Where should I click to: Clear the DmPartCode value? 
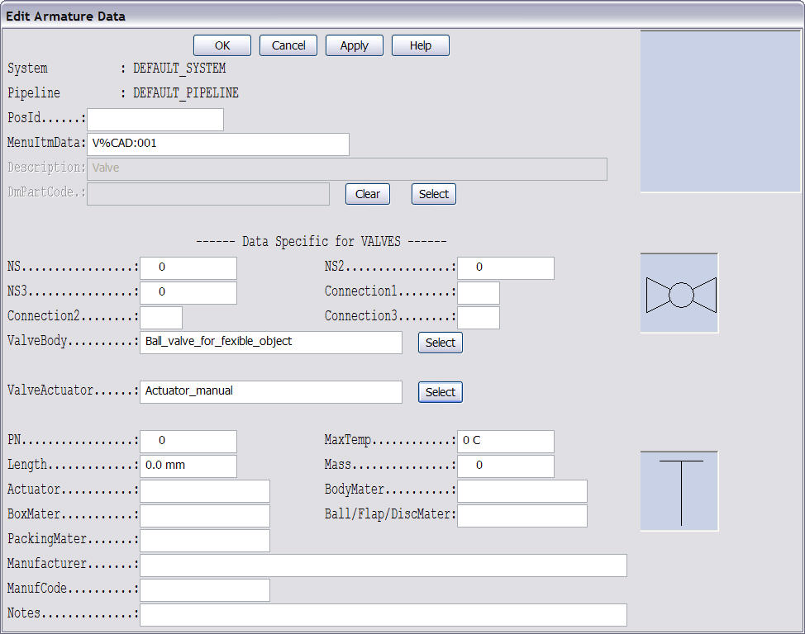coord(367,194)
